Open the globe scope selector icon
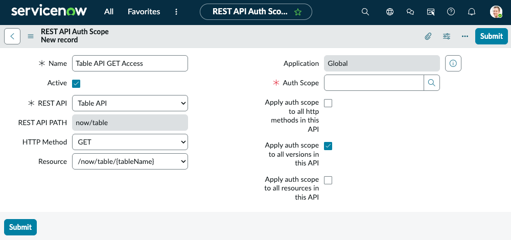 pyautogui.click(x=389, y=12)
